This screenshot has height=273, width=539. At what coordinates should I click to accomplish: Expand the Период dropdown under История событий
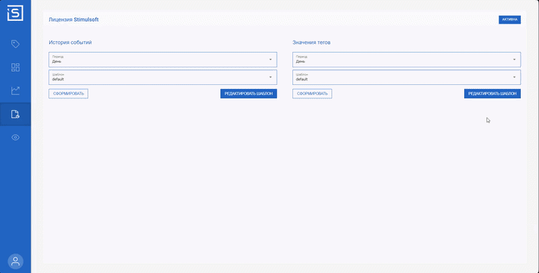click(x=162, y=59)
